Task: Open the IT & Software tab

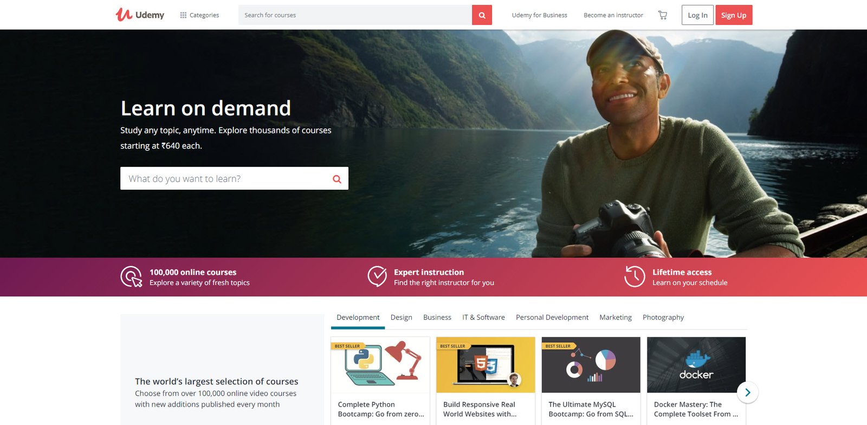Action: (x=483, y=317)
